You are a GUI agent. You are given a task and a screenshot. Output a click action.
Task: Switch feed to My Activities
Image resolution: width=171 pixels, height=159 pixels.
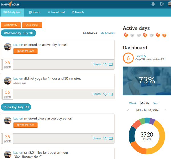107,33
